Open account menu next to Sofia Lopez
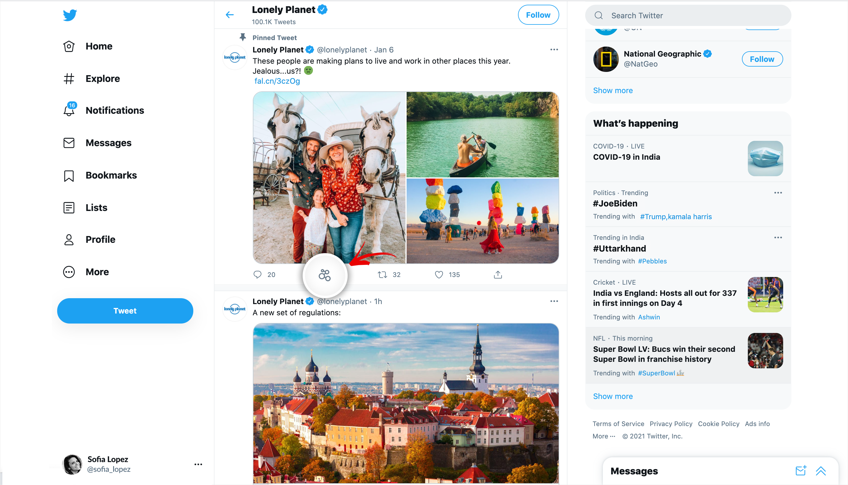 198,464
